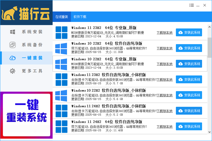Install Windows 11 23H2 64位 专业版_原版
Image resolution: width=212 pixels, height=141 pixels.
point(189,32)
